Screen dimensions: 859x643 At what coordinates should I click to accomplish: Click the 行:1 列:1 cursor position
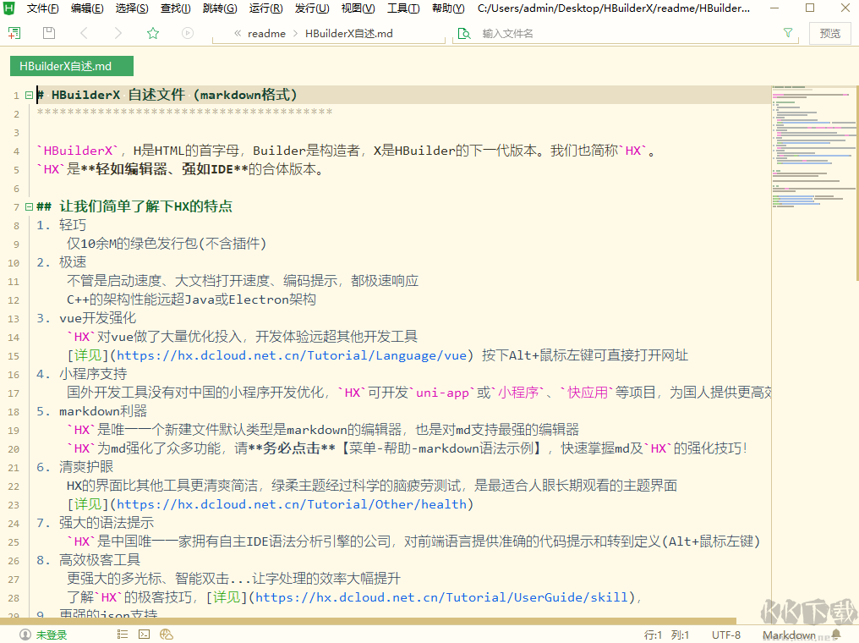coord(667,635)
